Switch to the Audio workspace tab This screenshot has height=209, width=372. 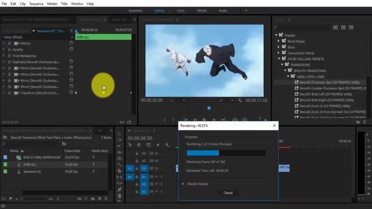point(223,10)
